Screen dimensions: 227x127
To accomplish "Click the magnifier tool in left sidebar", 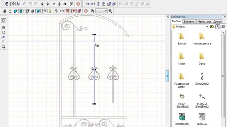I will [4, 47].
